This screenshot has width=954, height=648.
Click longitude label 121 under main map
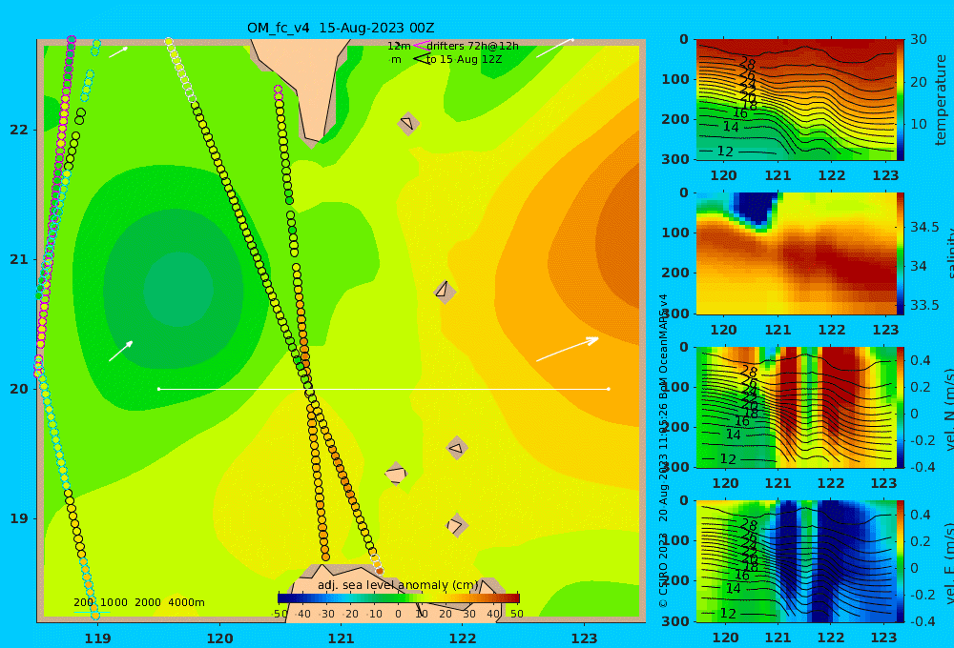tap(342, 638)
